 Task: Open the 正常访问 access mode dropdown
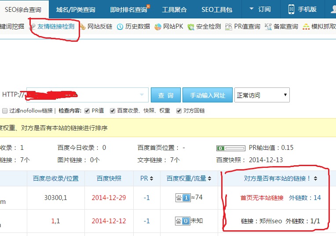tap(262, 95)
